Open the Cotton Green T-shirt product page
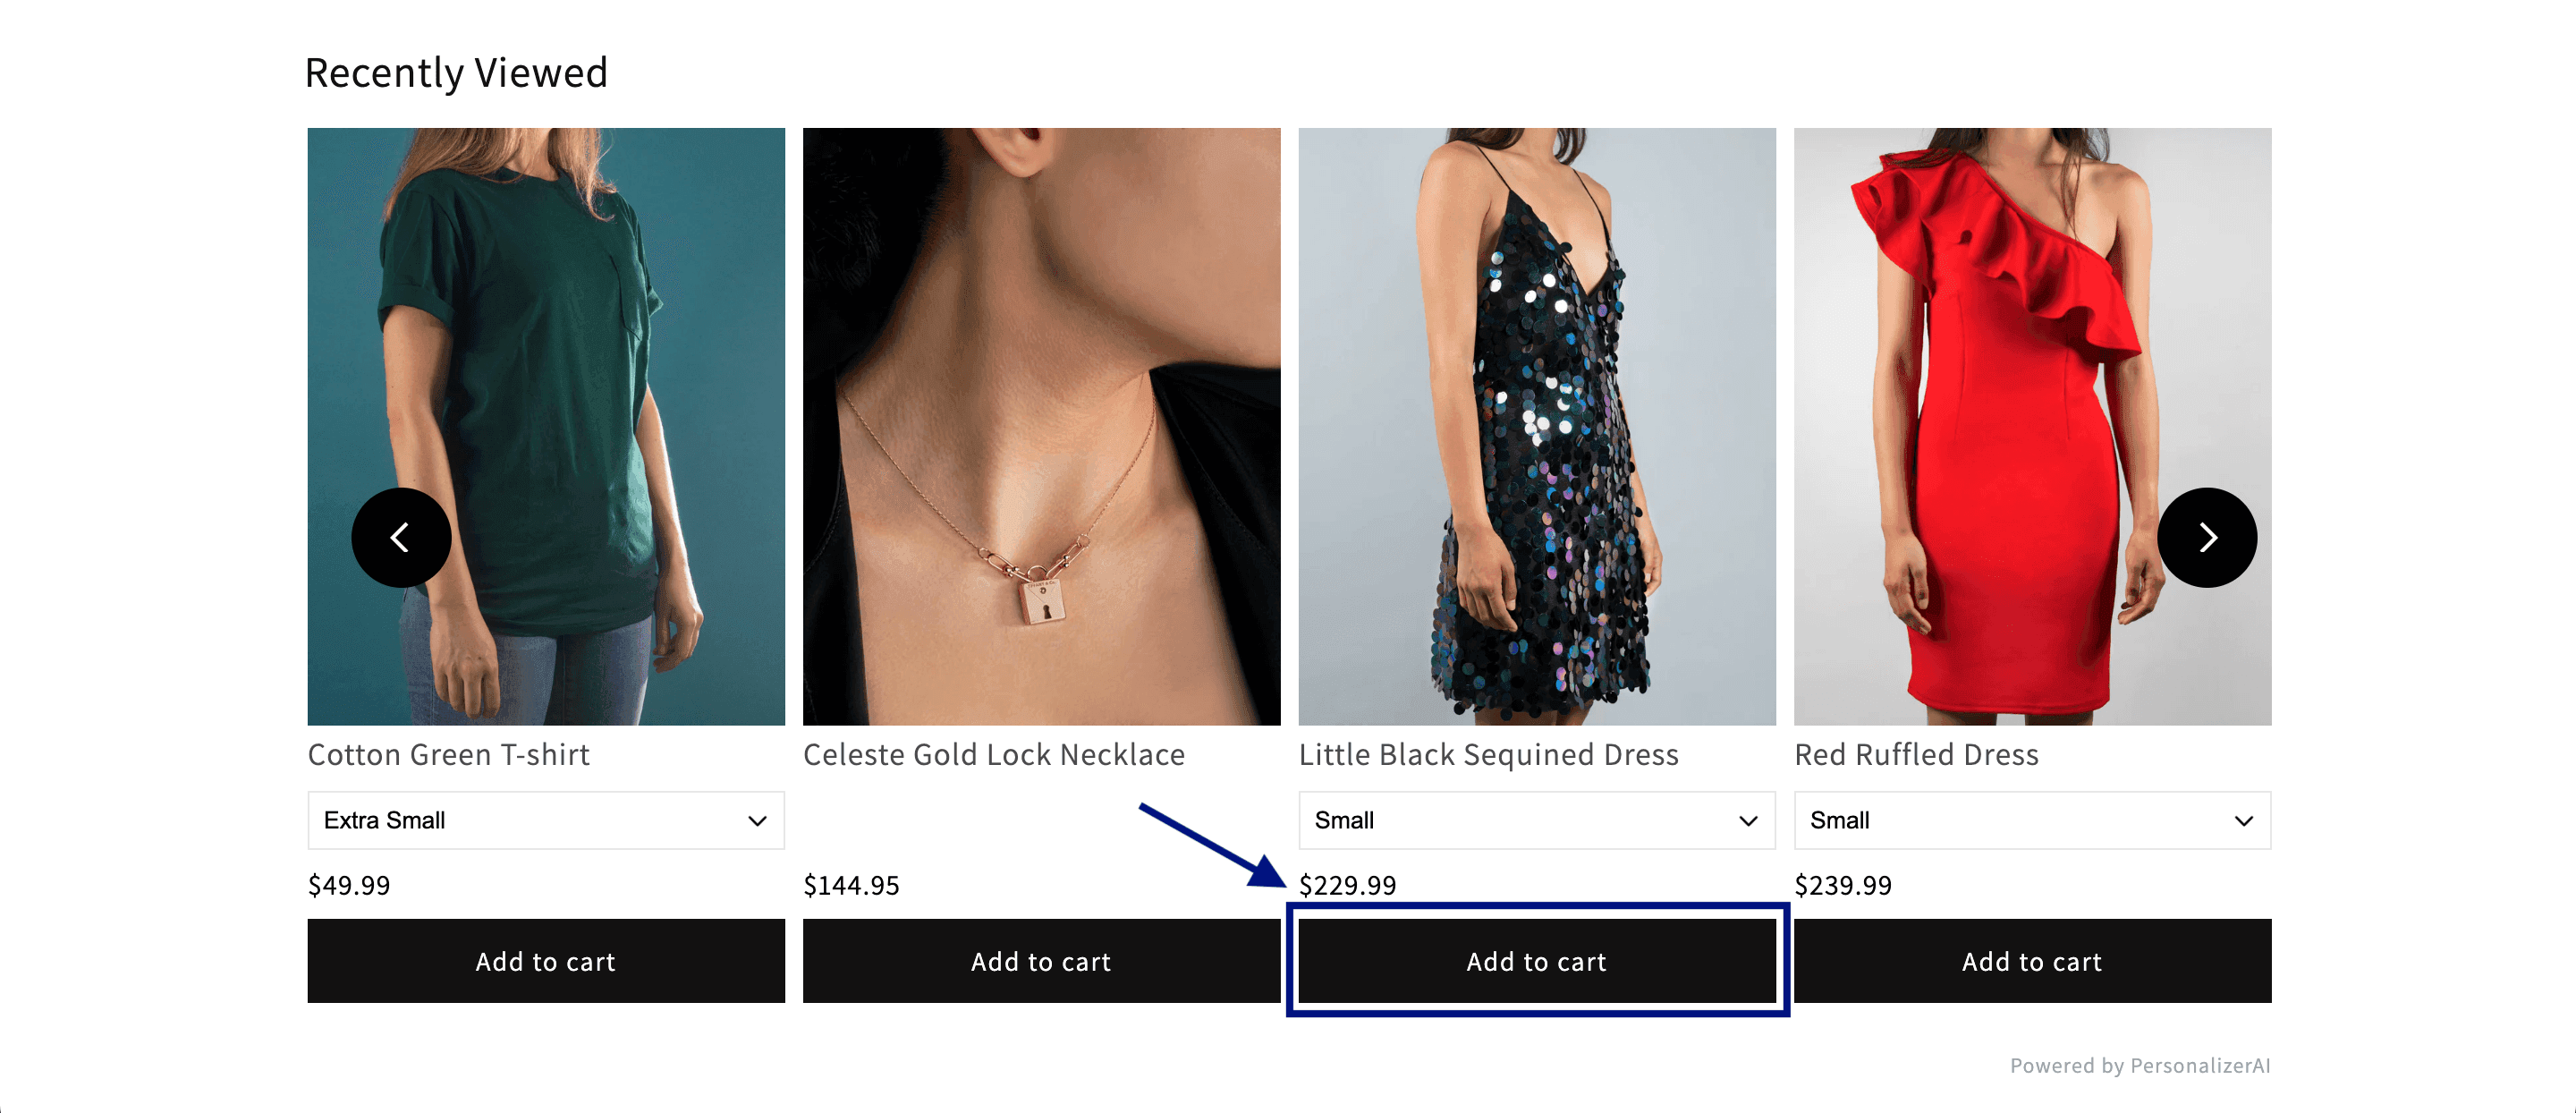This screenshot has height=1113, width=2576. (x=448, y=754)
